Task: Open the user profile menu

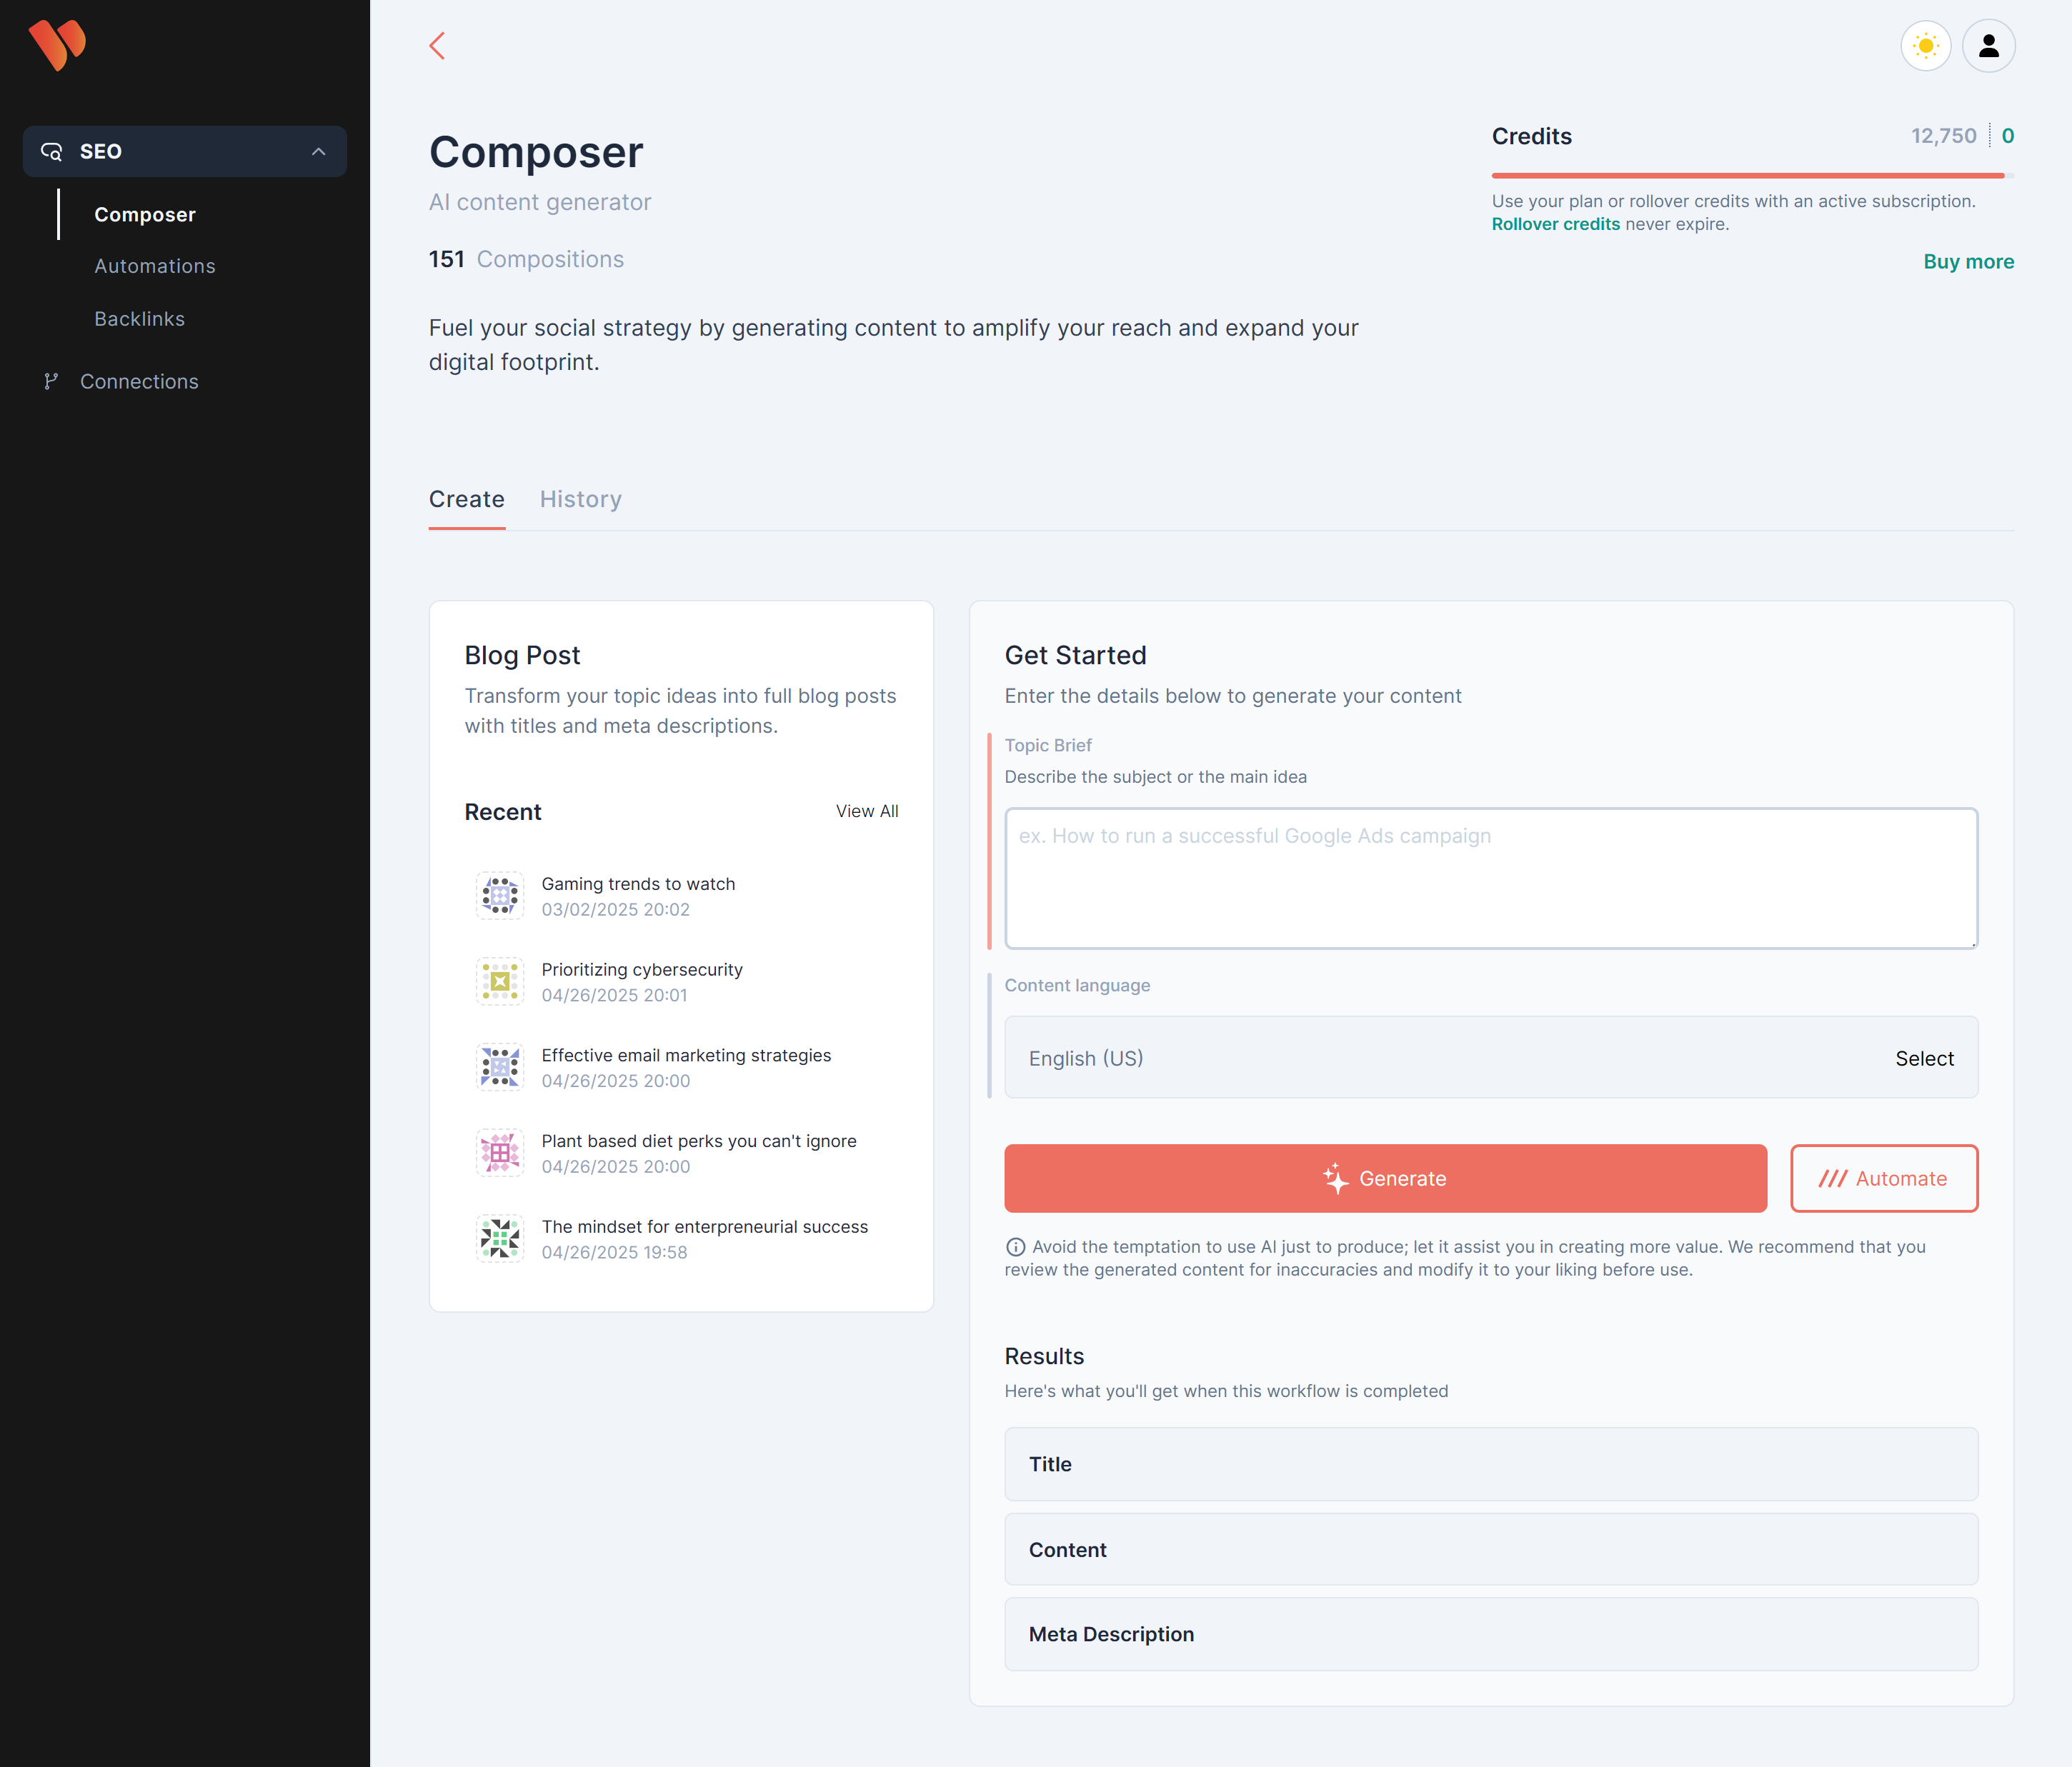Action: (1988, 46)
